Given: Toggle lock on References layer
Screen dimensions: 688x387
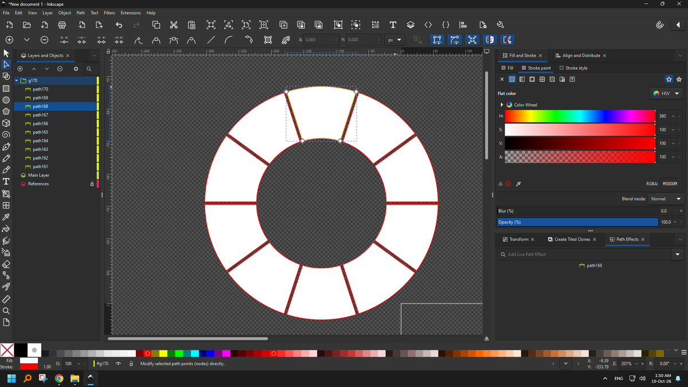Looking at the screenshot, I should (x=92, y=184).
